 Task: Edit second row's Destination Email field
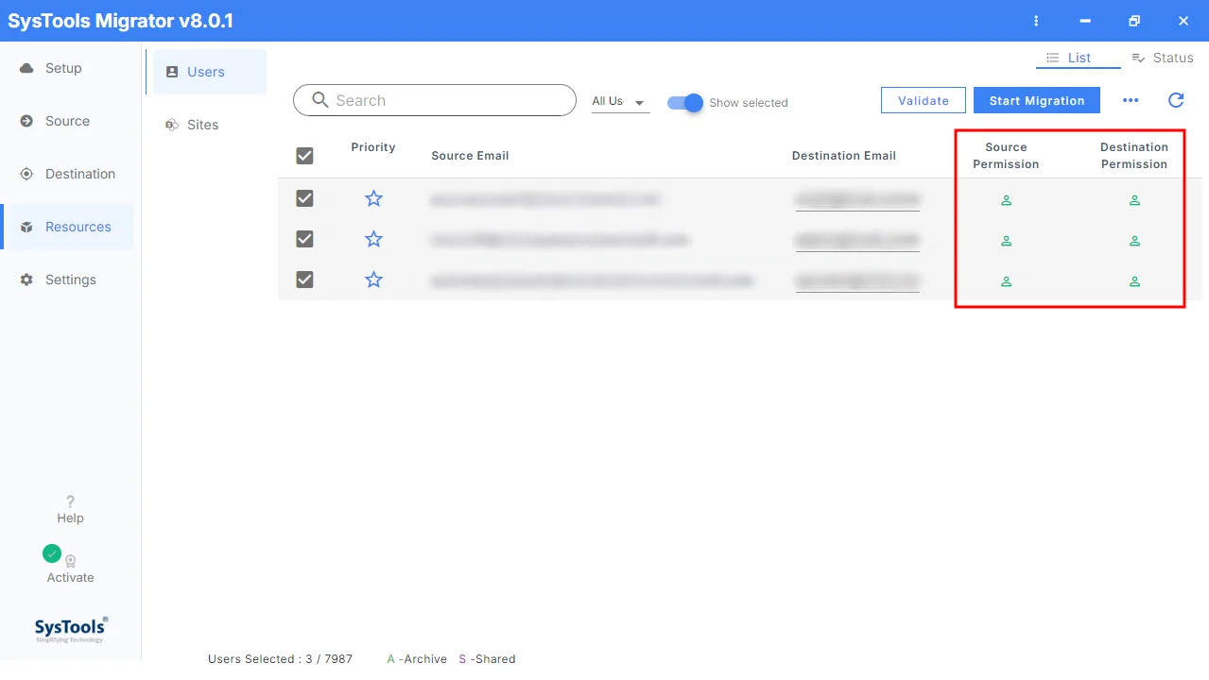[857, 241]
